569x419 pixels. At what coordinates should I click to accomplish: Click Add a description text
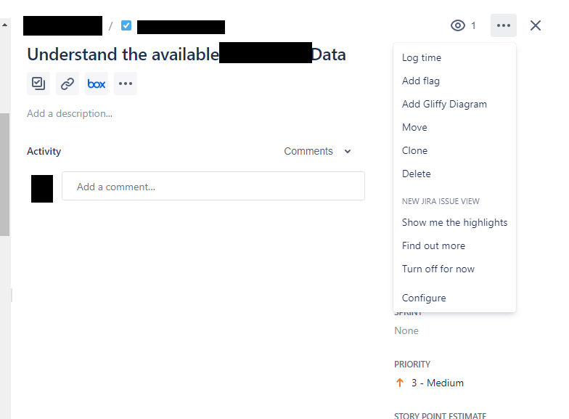[70, 113]
